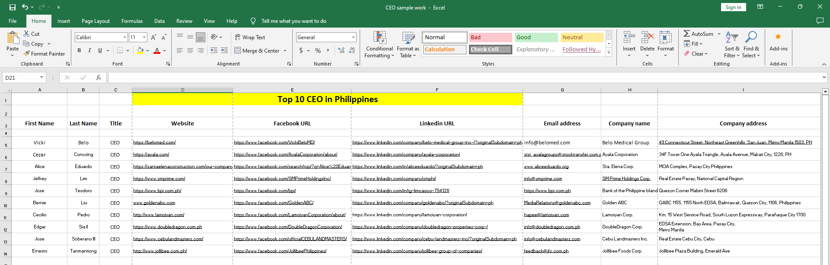Go to the Data tab
Viewport: 830px width, 265px height.
click(x=160, y=21)
